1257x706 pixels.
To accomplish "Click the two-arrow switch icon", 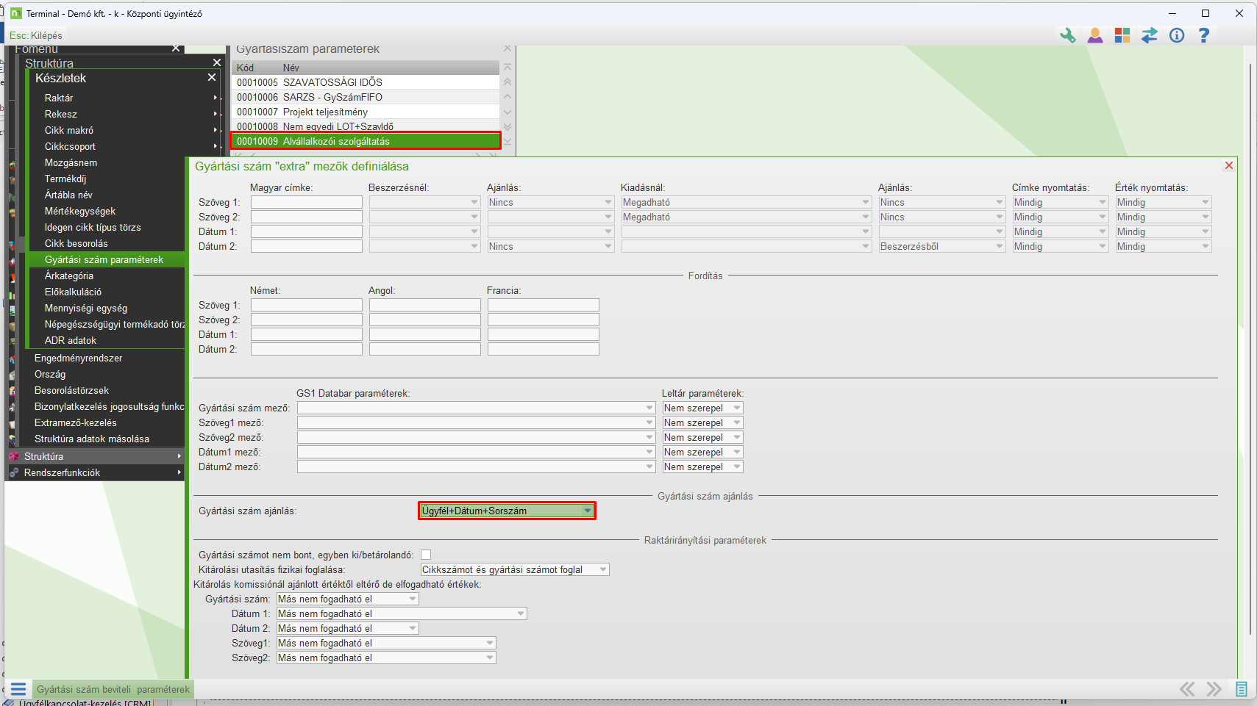I will coord(1150,35).
